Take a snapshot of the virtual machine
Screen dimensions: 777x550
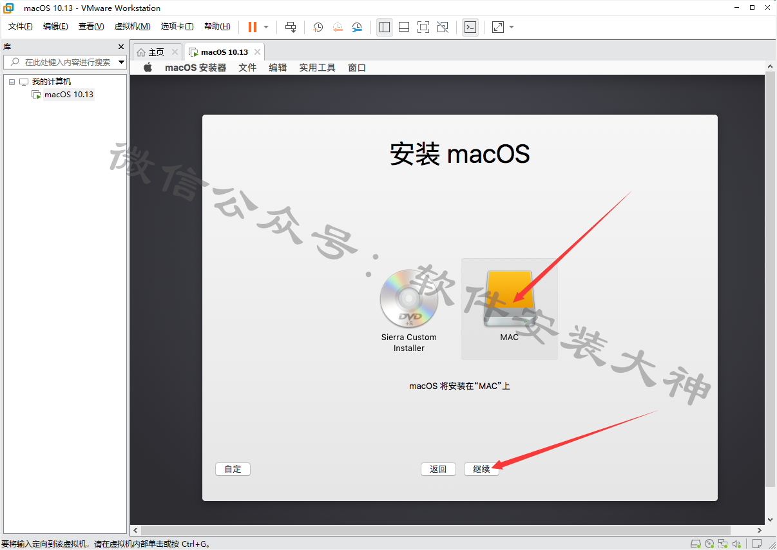click(318, 27)
